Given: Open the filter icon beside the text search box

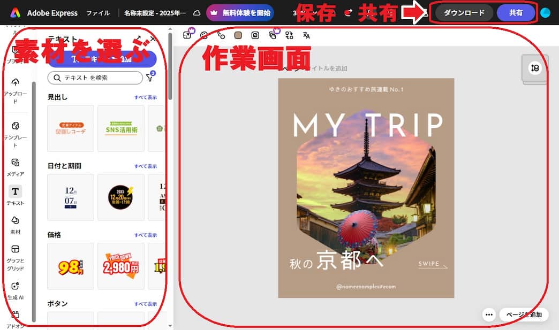Looking at the screenshot, I should click(x=150, y=77).
